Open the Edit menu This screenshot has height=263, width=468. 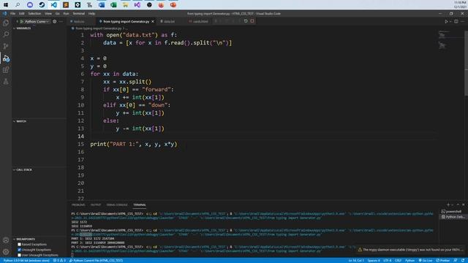click(x=22, y=13)
